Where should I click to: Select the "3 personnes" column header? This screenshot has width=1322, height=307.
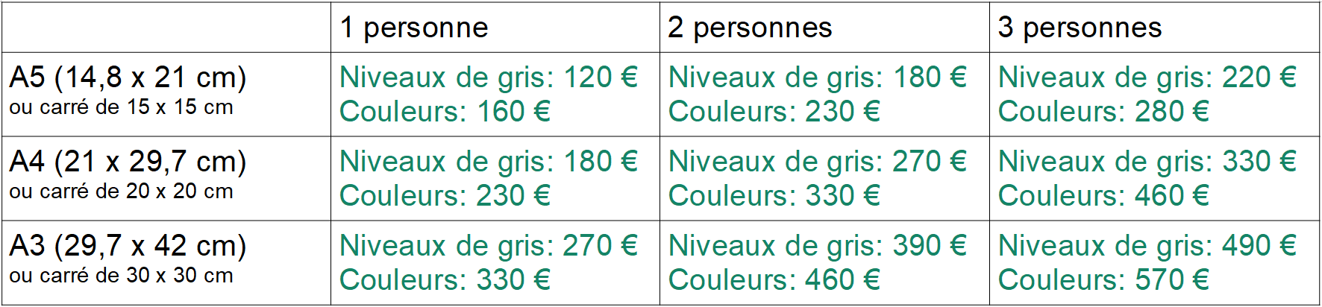[1080, 28]
